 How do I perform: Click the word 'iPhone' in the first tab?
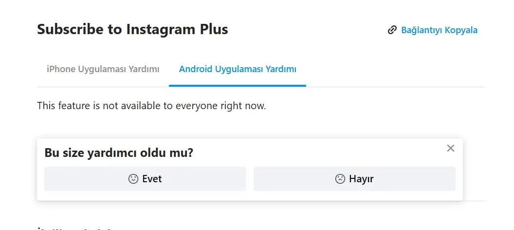[61, 69]
